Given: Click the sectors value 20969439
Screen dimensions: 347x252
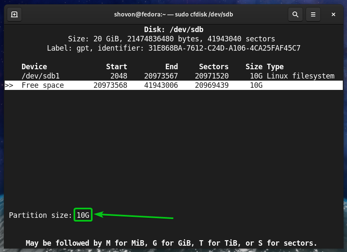Looking at the screenshot, I should pos(212,85).
